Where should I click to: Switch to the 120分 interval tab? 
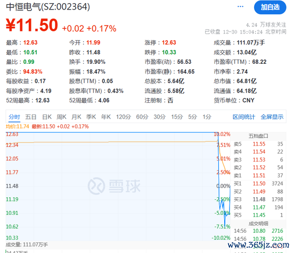[124, 117]
